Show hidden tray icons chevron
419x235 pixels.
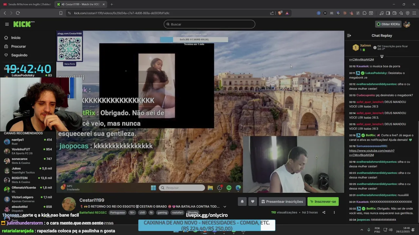coord(362,230)
